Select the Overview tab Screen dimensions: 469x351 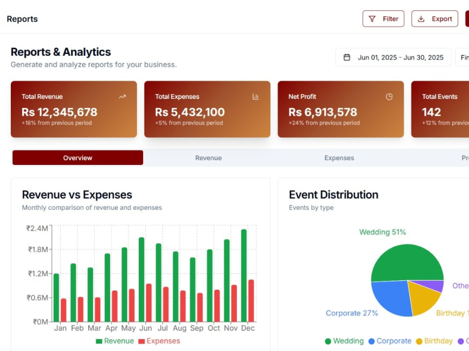(x=78, y=157)
